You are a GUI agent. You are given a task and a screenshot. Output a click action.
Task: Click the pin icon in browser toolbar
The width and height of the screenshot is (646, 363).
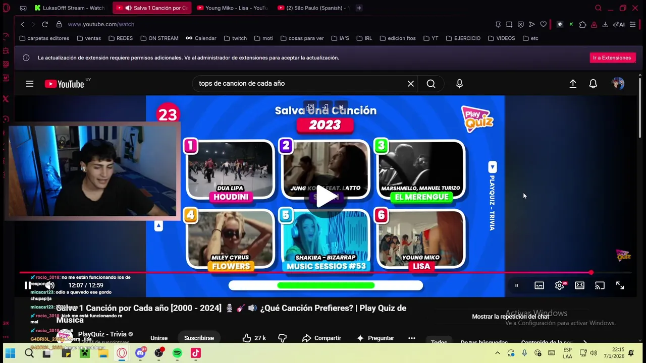point(498,24)
